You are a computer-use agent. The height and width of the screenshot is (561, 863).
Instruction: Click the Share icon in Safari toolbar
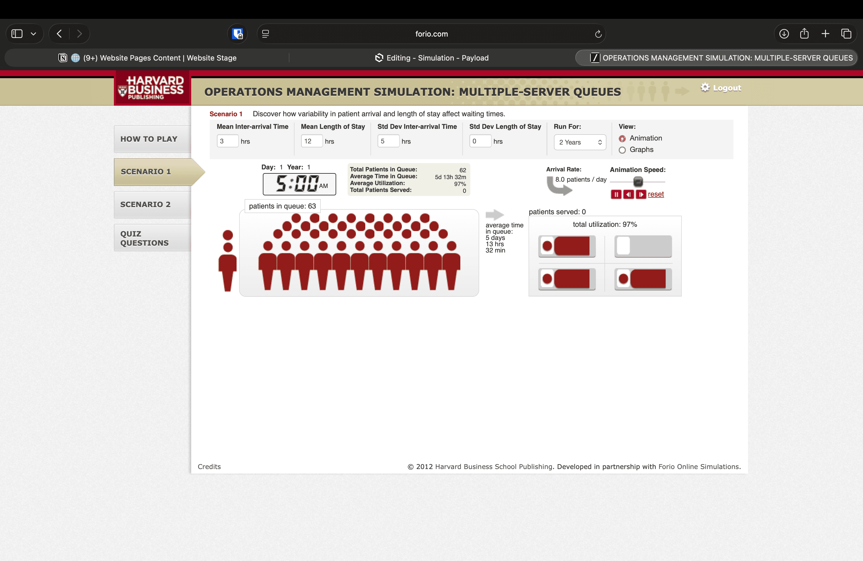point(804,34)
